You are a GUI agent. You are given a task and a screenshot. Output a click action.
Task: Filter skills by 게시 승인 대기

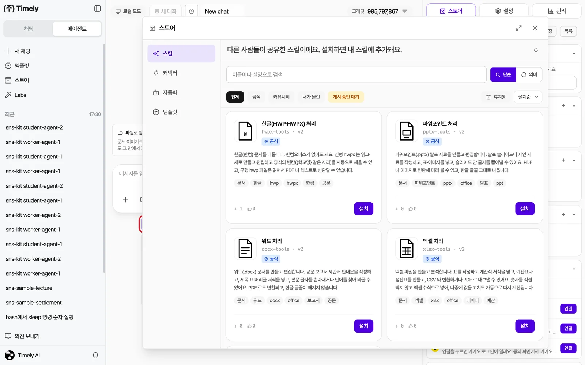pos(346,97)
